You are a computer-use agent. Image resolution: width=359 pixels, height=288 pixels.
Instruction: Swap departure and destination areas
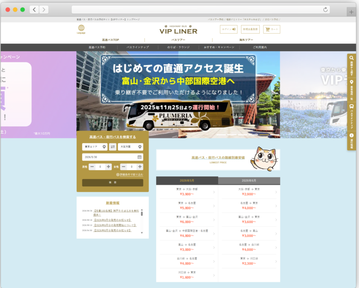coord(113,147)
